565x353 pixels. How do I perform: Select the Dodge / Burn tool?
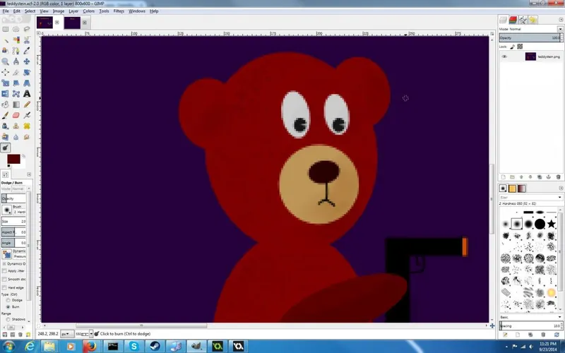click(x=6, y=148)
